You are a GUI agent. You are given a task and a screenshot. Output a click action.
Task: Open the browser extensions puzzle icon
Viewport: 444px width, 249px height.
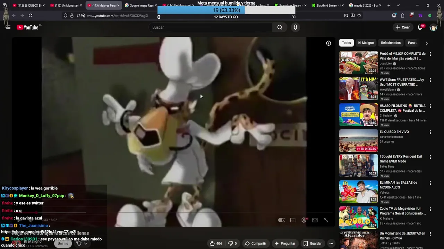click(x=402, y=16)
